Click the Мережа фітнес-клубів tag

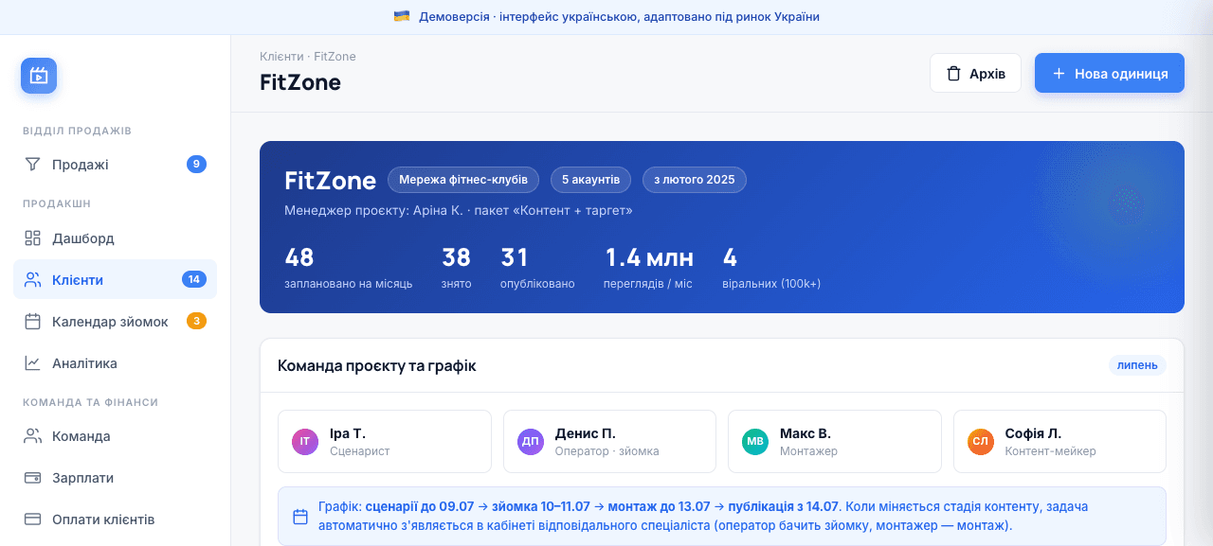click(463, 180)
